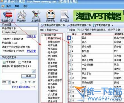124x103 pixels.
Task: Select 歌曲TOP500 in the tree
Action: click(54, 38)
